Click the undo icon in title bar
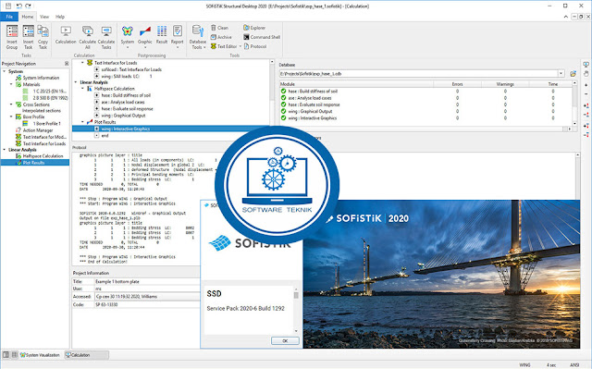 click(19, 6)
